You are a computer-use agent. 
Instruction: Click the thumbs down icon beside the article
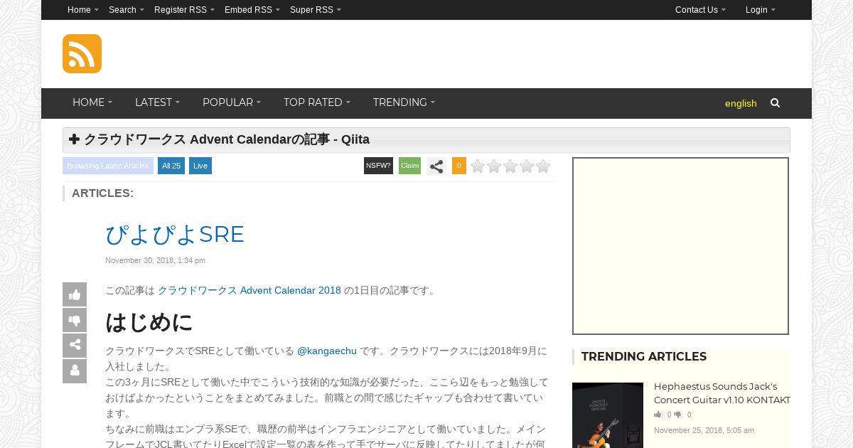tap(75, 320)
